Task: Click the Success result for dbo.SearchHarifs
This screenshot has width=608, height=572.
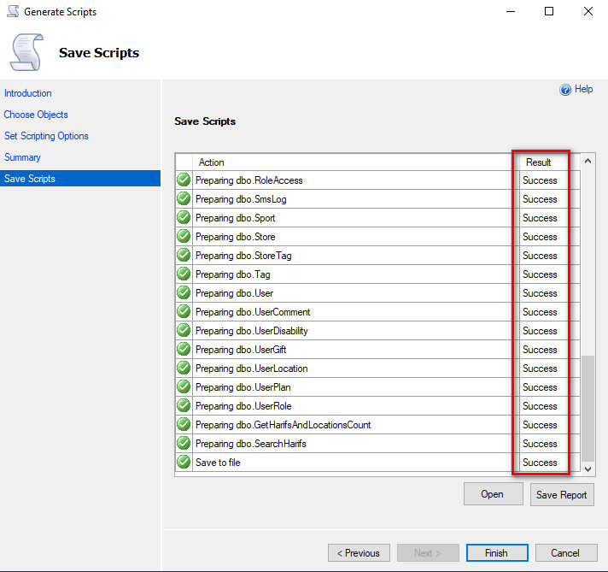Action: coord(540,444)
